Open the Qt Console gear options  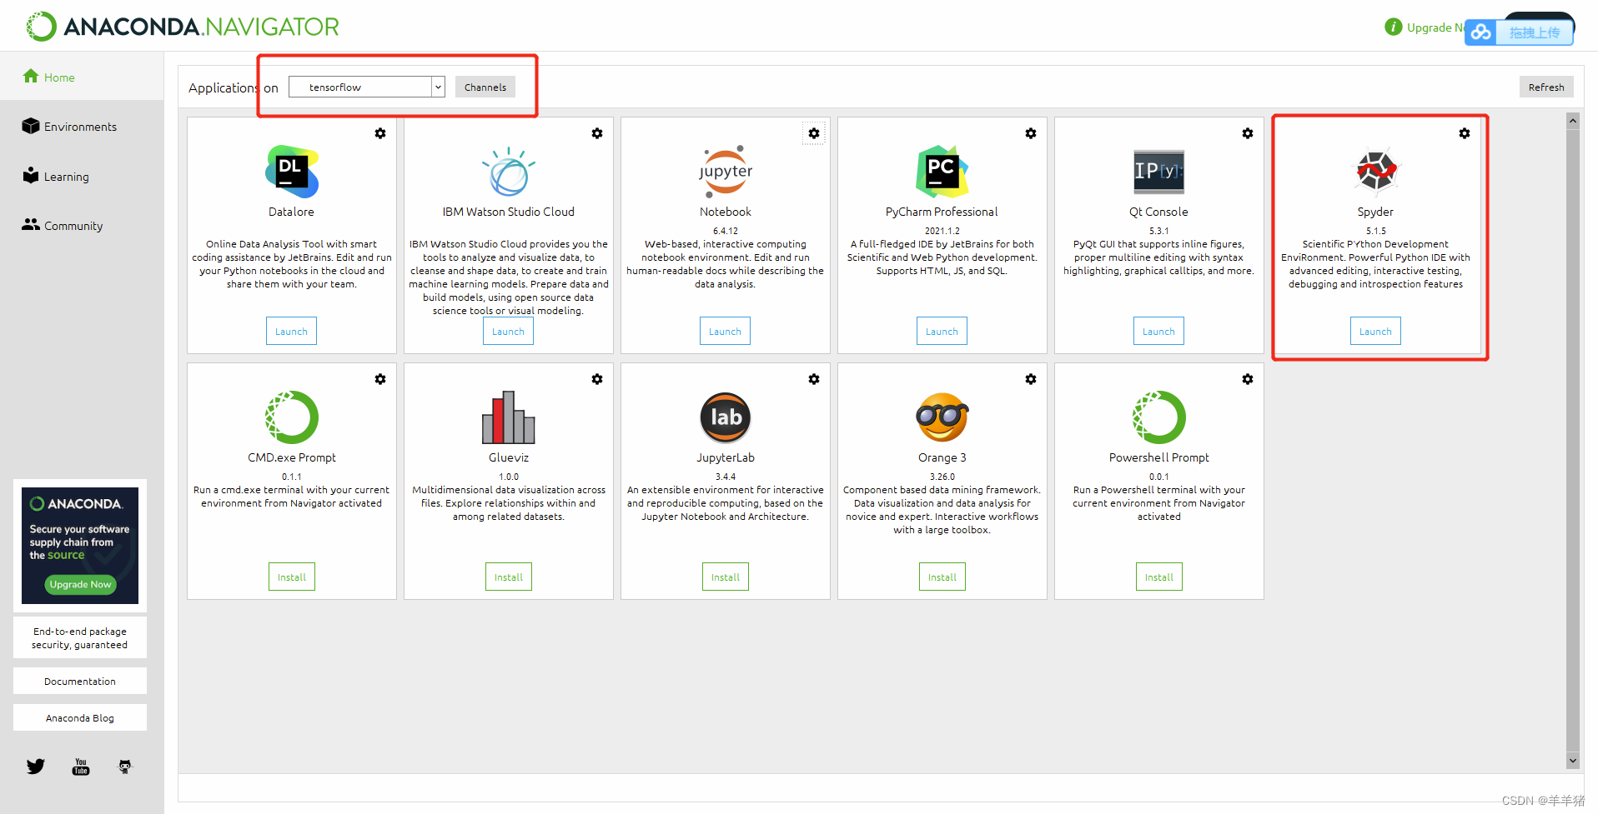(1248, 133)
